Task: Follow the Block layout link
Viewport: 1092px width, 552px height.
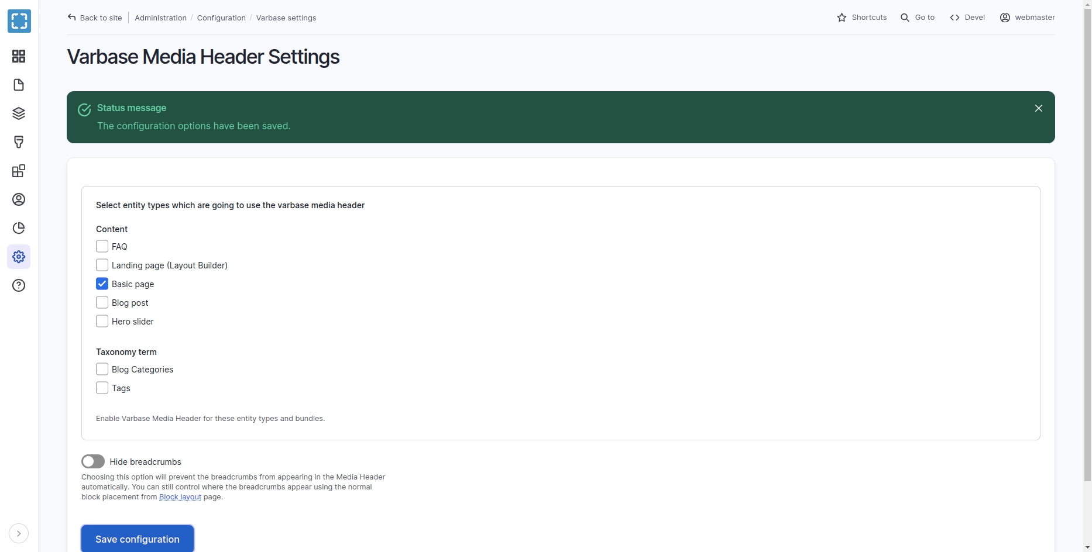Action: click(180, 497)
